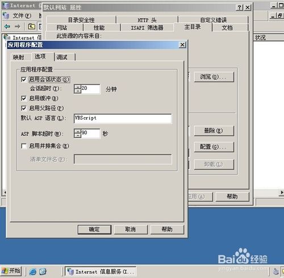Toggle 启用缓冲 checkbox
The height and width of the screenshot is (278, 284).
24,98
